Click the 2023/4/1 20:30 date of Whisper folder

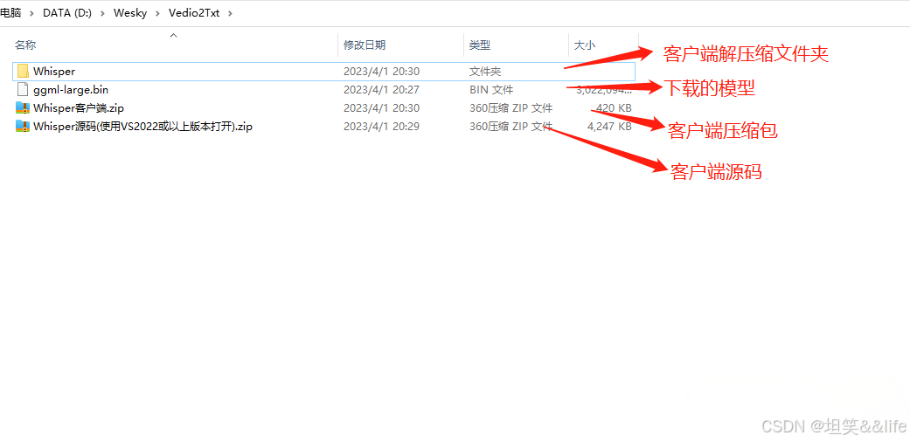pyautogui.click(x=381, y=72)
